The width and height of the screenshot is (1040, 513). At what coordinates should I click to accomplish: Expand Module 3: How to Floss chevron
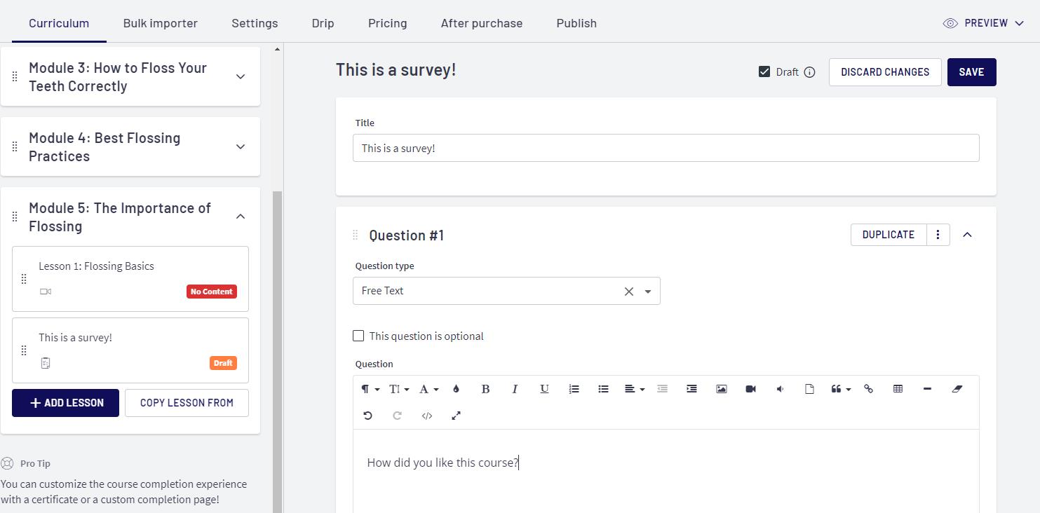click(x=241, y=76)
